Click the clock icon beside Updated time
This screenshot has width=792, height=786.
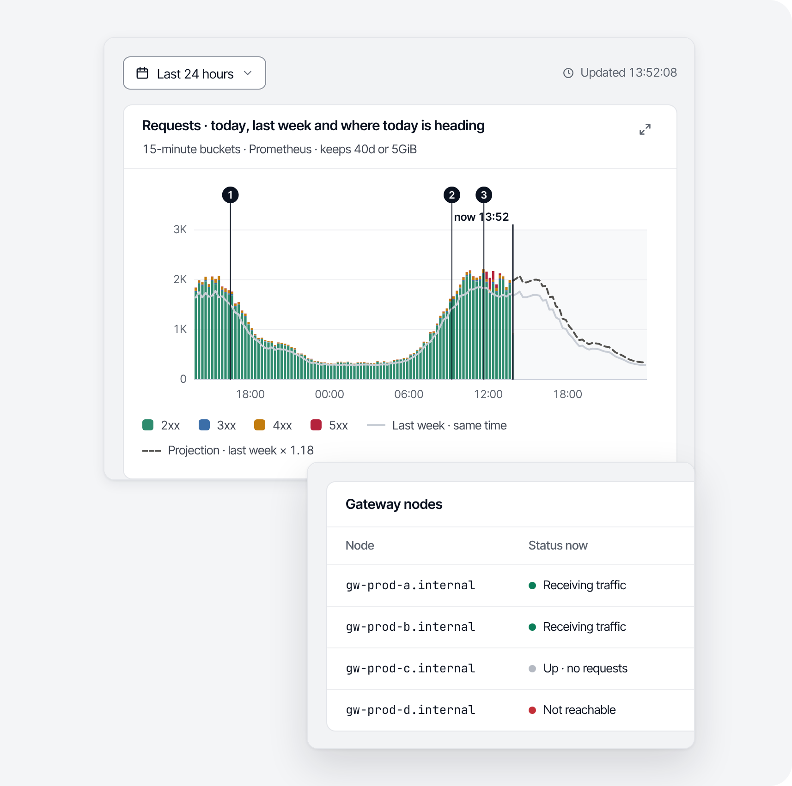click(x=568, y=73)
